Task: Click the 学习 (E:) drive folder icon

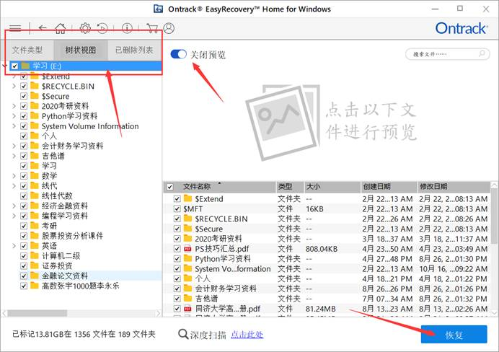Action: [x=25, y=66]
